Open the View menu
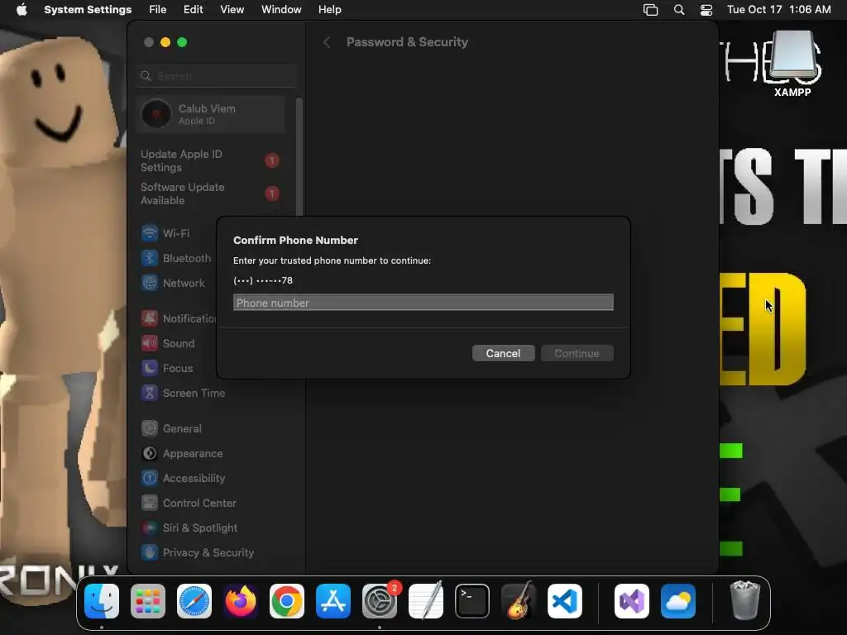847x635 pixels. (x=232, y=10)
